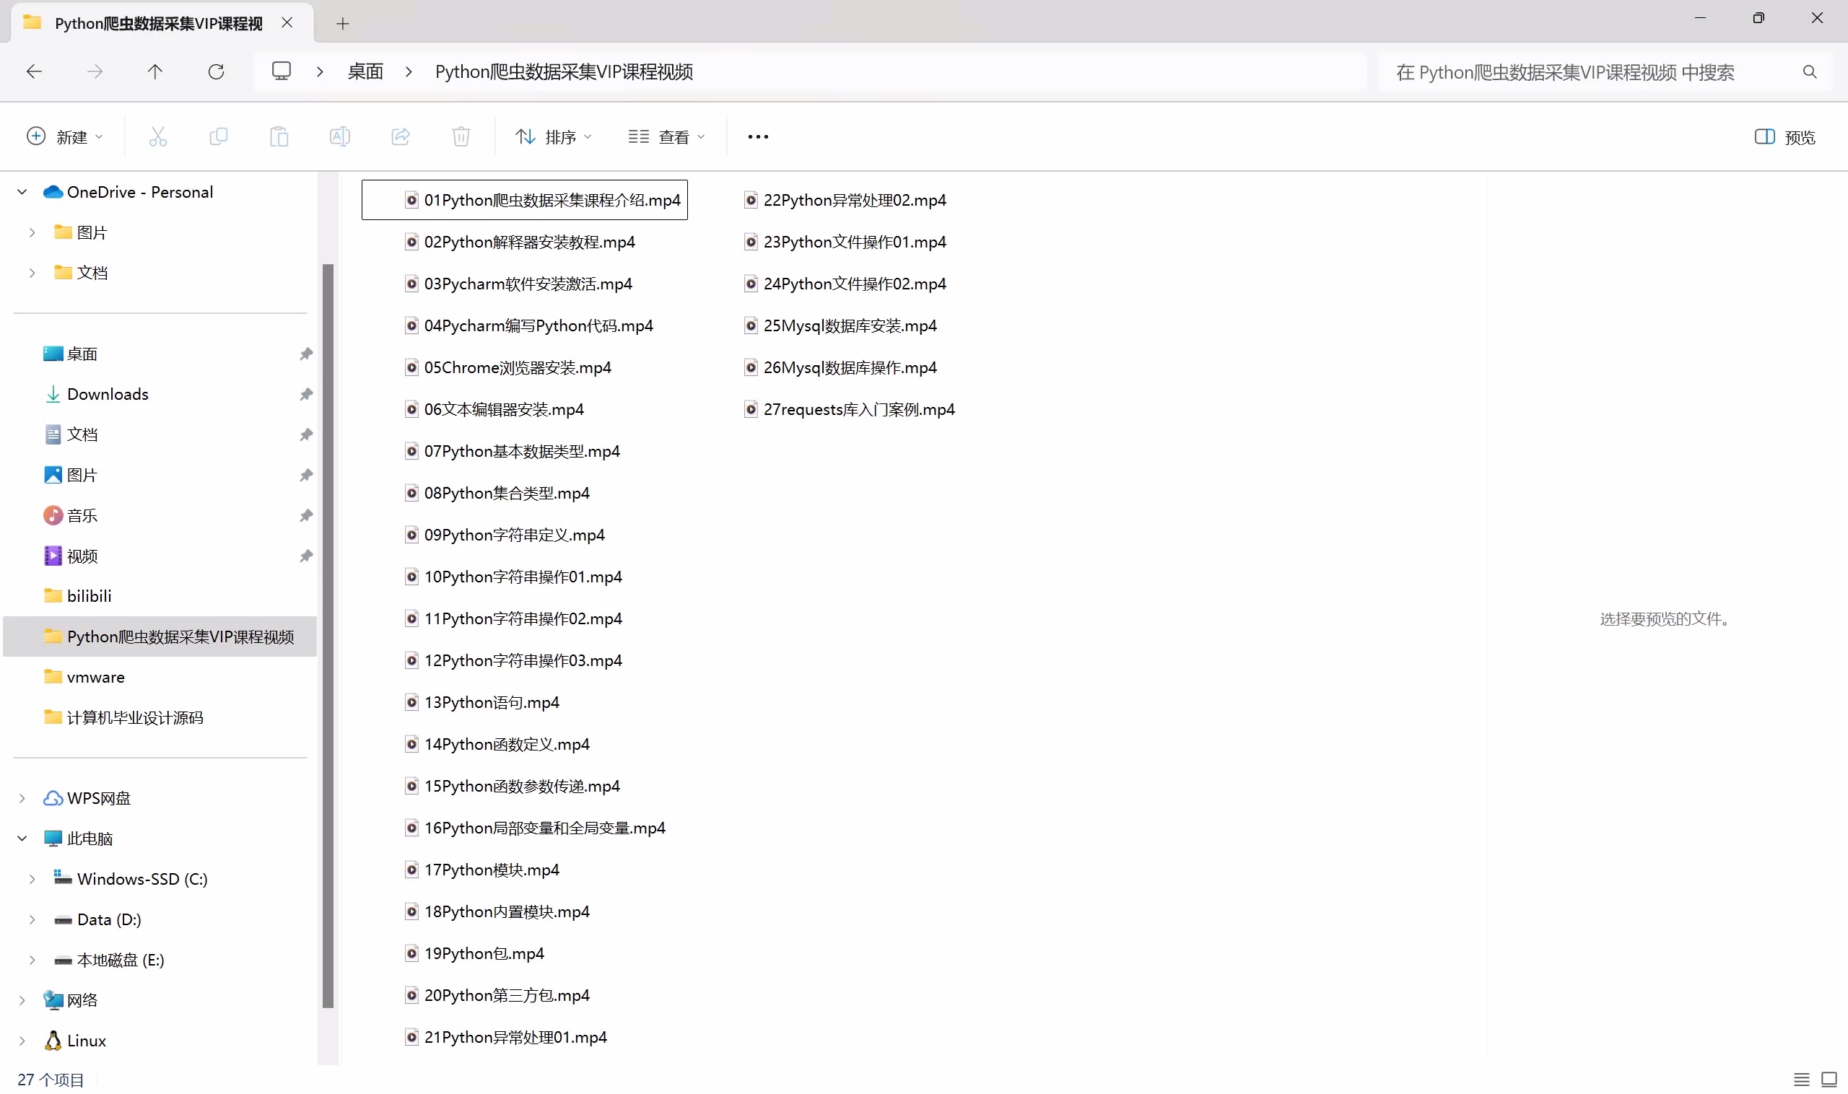Screen dimensions: 1848x1094
Task: Navigate up one folder level
Action: point(155,71)
